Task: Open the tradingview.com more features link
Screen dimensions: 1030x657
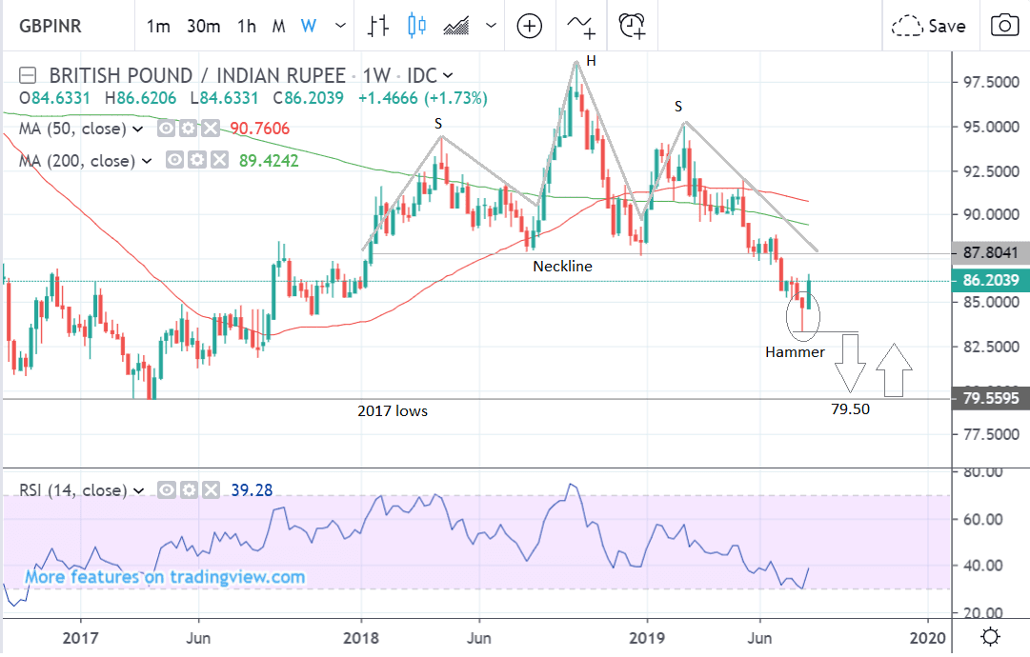Action: (165, 577)
